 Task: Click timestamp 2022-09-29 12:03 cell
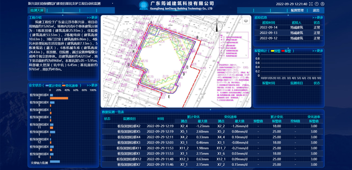160,143
